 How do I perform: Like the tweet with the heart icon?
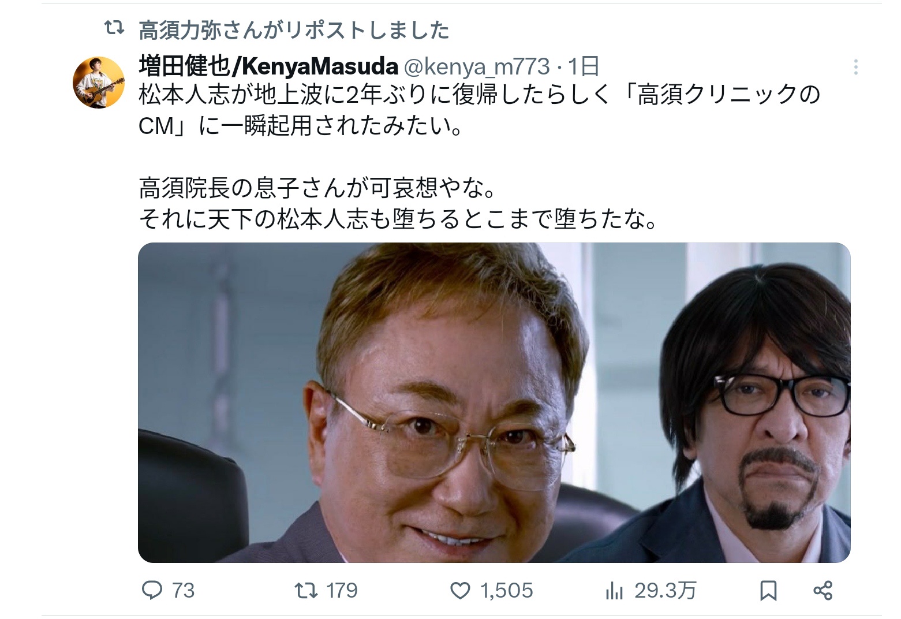(x=460, y=591)
